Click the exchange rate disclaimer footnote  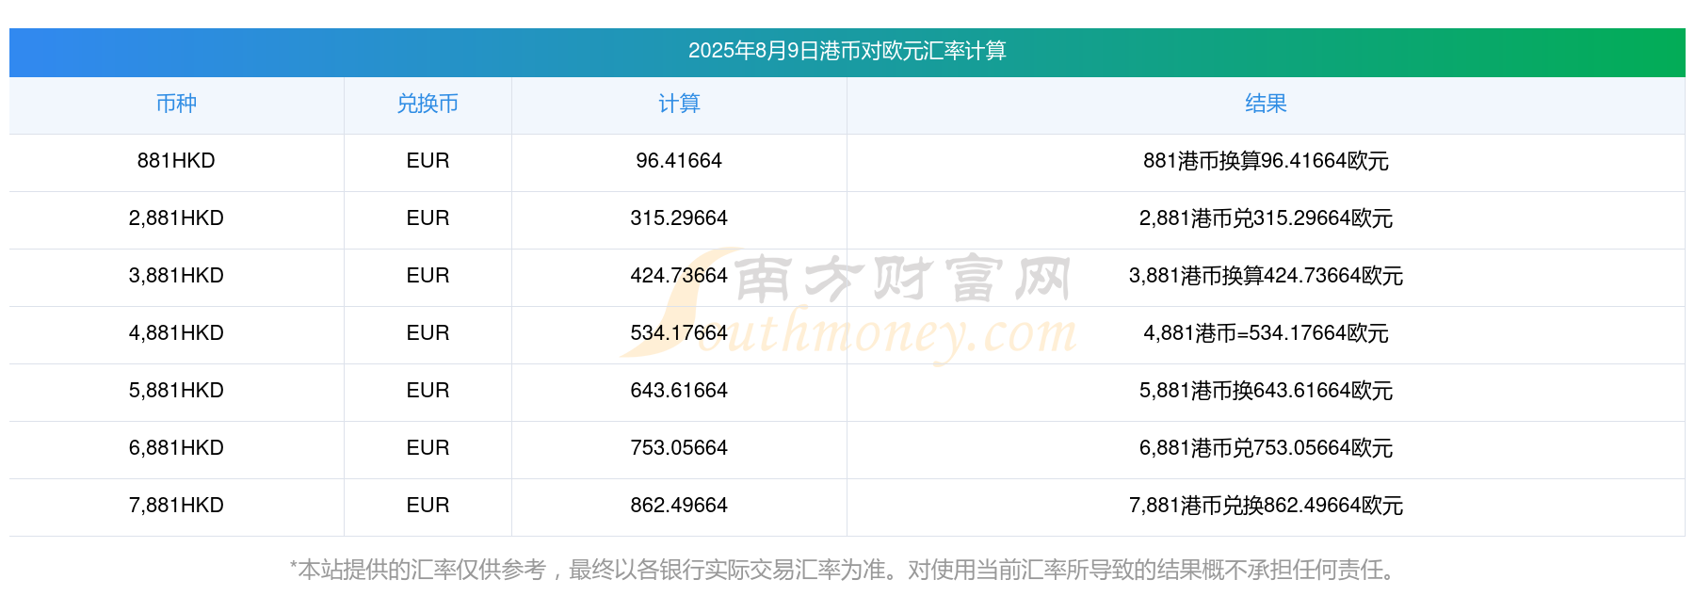[847, 570]
